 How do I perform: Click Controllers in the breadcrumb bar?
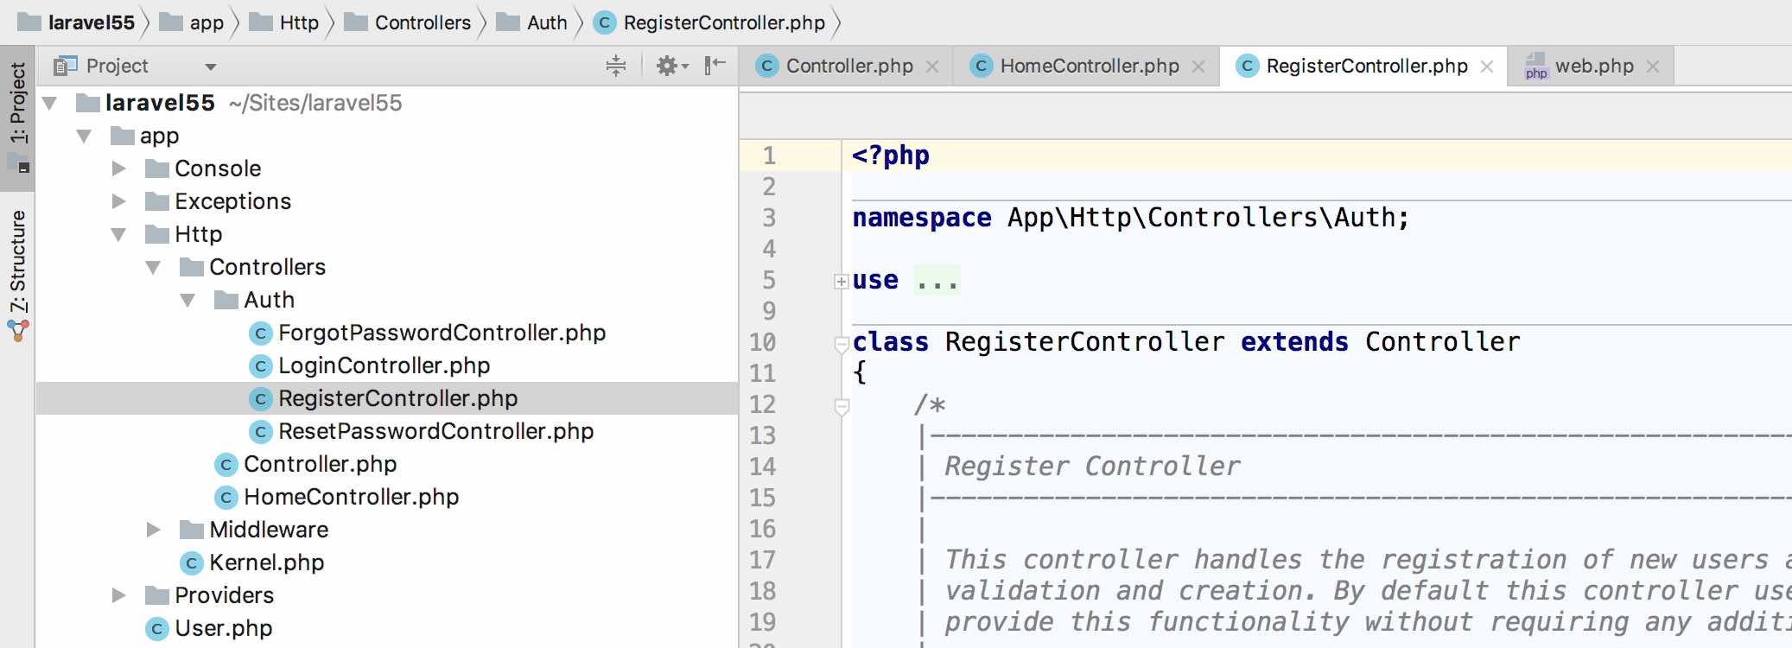[x=422, y=22]
